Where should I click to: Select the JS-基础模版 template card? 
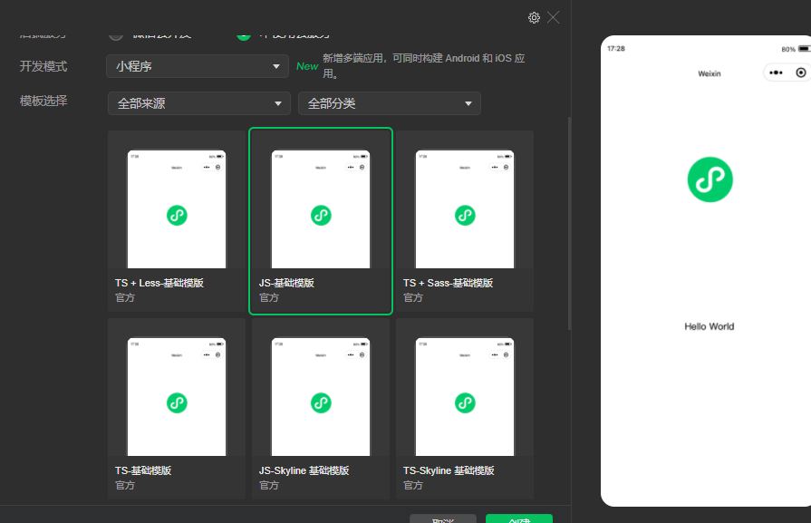(x=321, y=221)
